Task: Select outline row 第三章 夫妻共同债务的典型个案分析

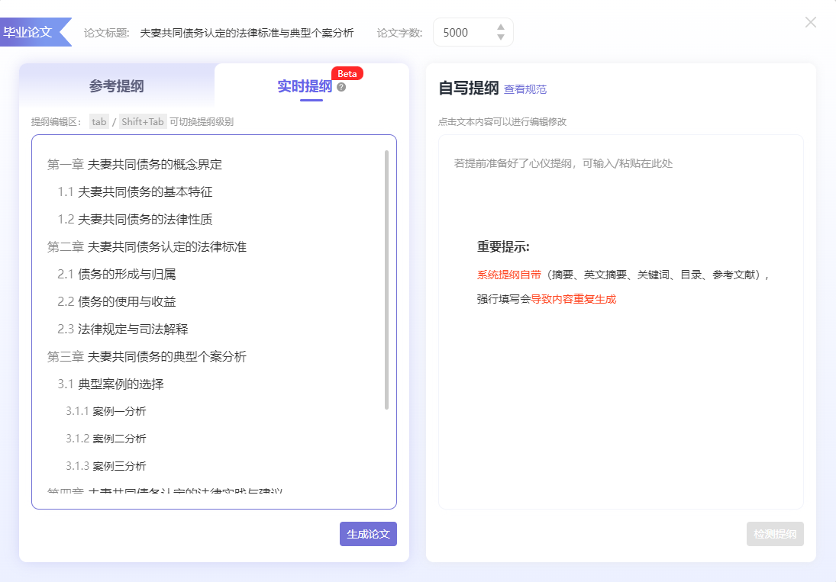Action: tap(147, 356)
